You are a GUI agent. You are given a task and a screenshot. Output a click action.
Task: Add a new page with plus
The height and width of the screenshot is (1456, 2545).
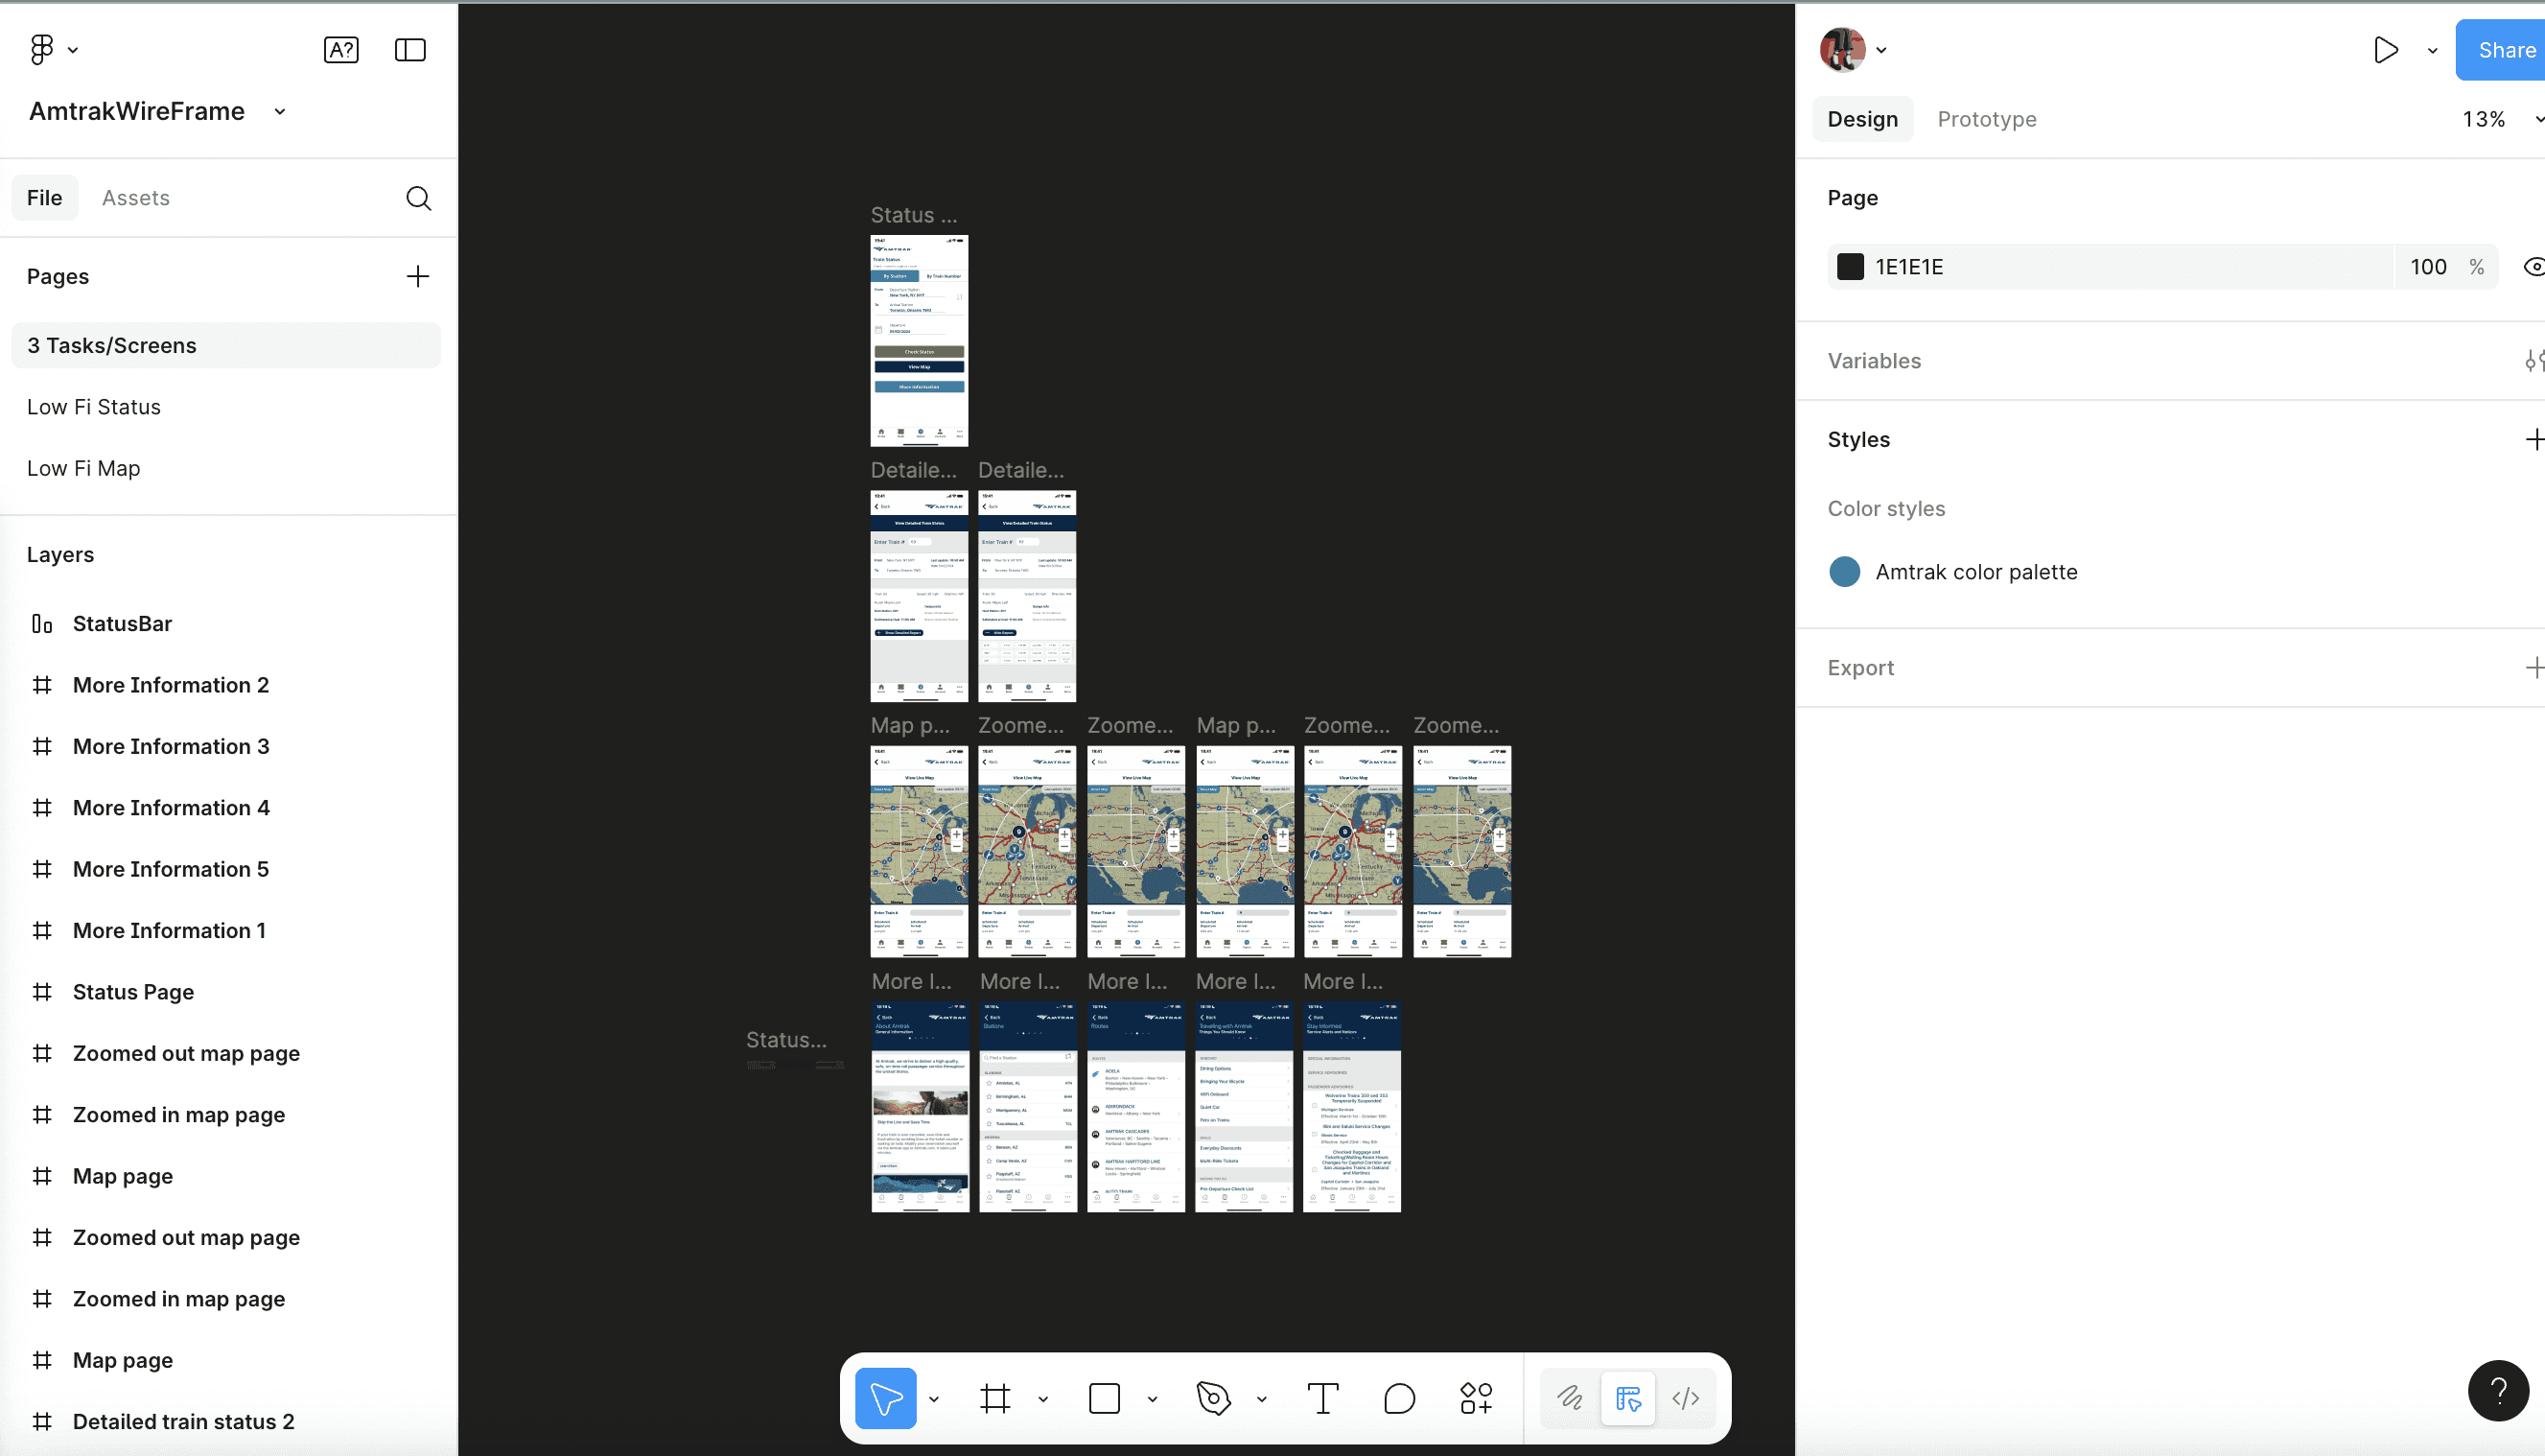[x=418, y=276]
